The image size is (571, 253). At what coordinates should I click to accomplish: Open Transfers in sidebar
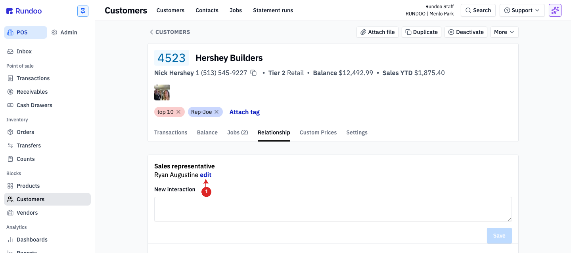click(x=47, y=145)
